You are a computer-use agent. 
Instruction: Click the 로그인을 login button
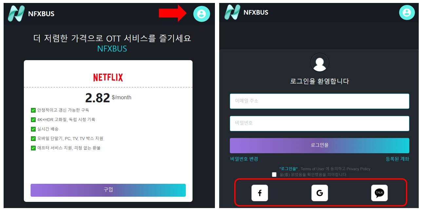319,146
